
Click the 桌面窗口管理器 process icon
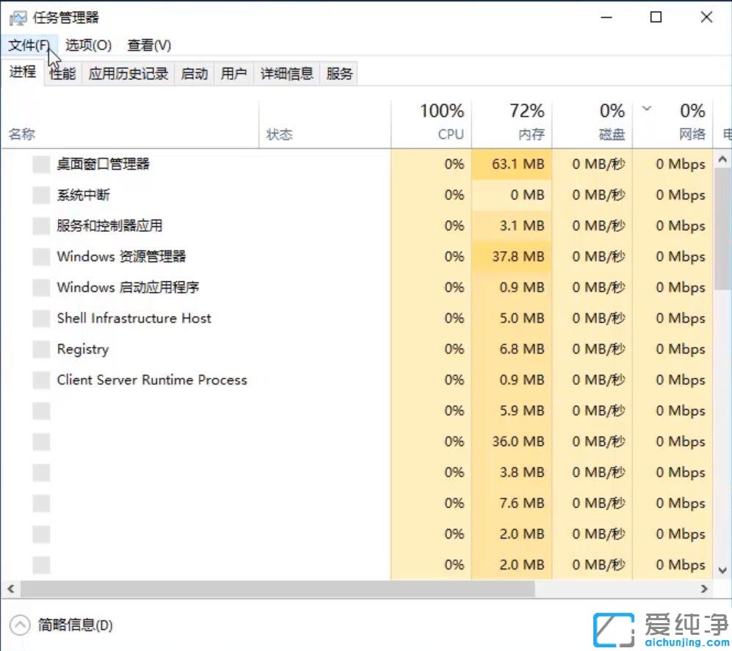[40, 164]
